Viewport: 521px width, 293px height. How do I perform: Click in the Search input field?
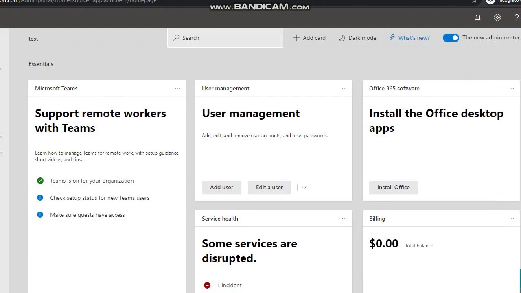[225, 38]
